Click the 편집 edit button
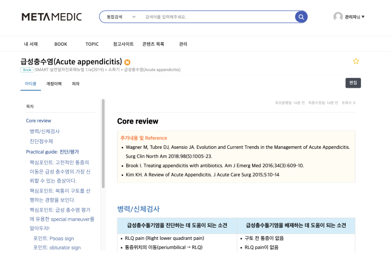Screen dimensions: 391x253 tap(353, 83)
